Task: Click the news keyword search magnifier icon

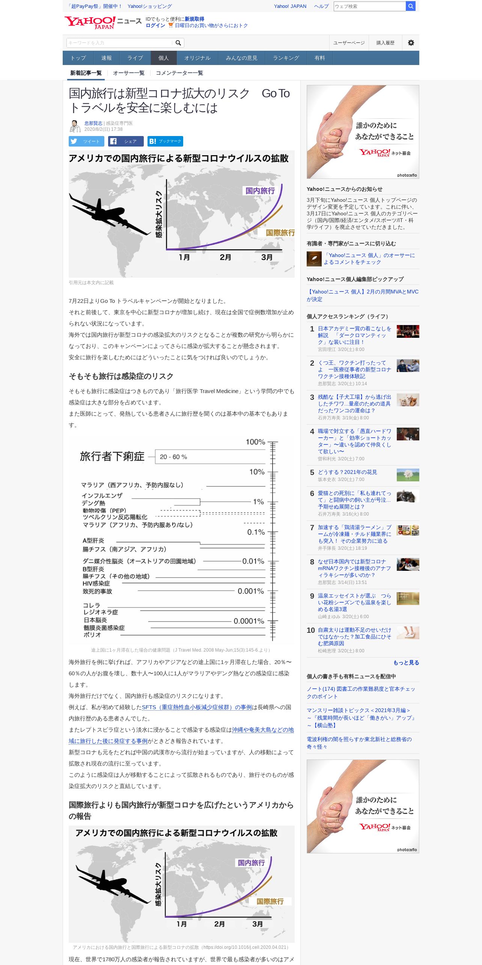Action: pyautogui.click(x=178, y=43)
